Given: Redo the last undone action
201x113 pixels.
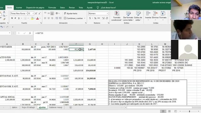Looking at the screenshot, I should point(7,27).
